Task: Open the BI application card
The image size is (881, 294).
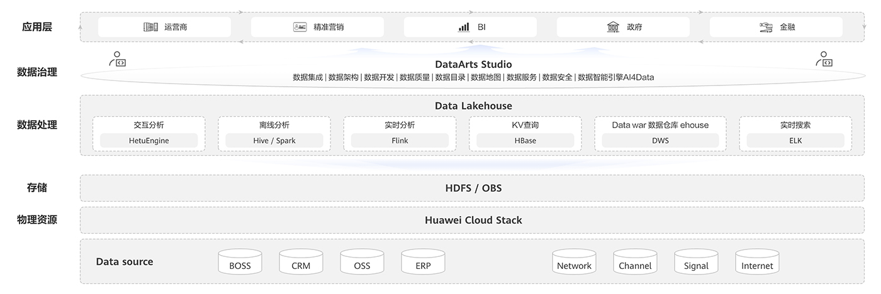Action: click(470, 27)
